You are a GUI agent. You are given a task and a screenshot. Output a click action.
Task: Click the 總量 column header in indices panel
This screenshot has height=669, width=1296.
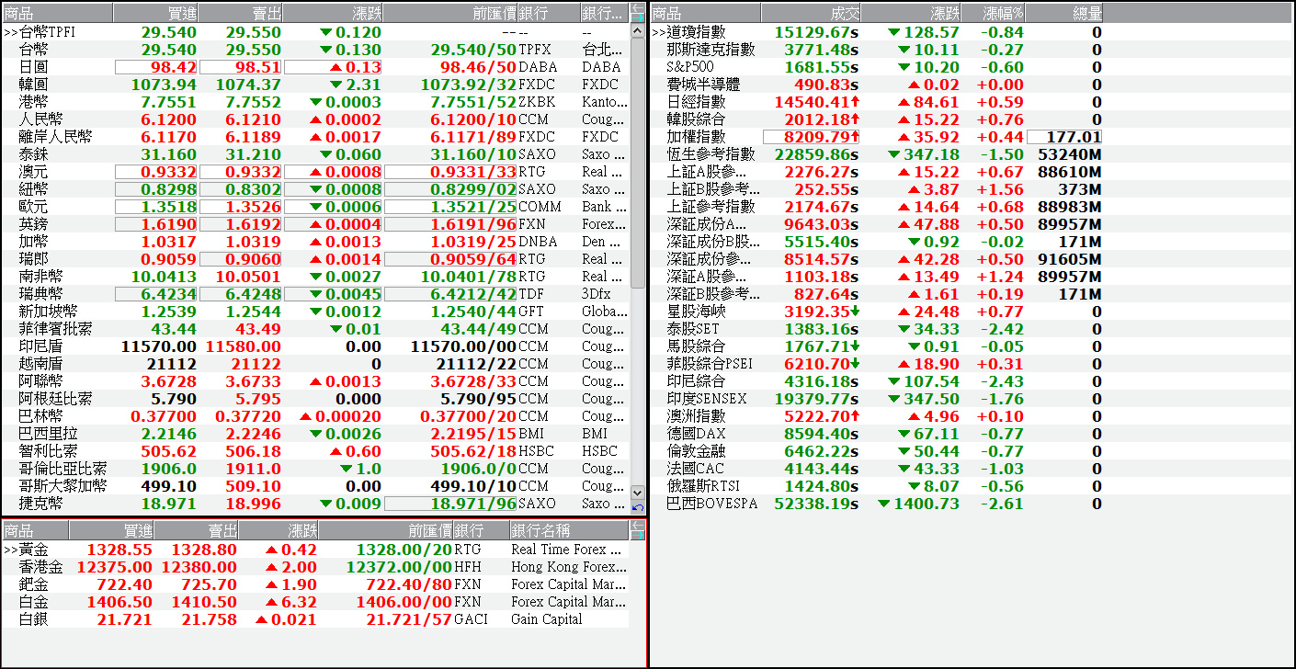(x=1064, y=13)
